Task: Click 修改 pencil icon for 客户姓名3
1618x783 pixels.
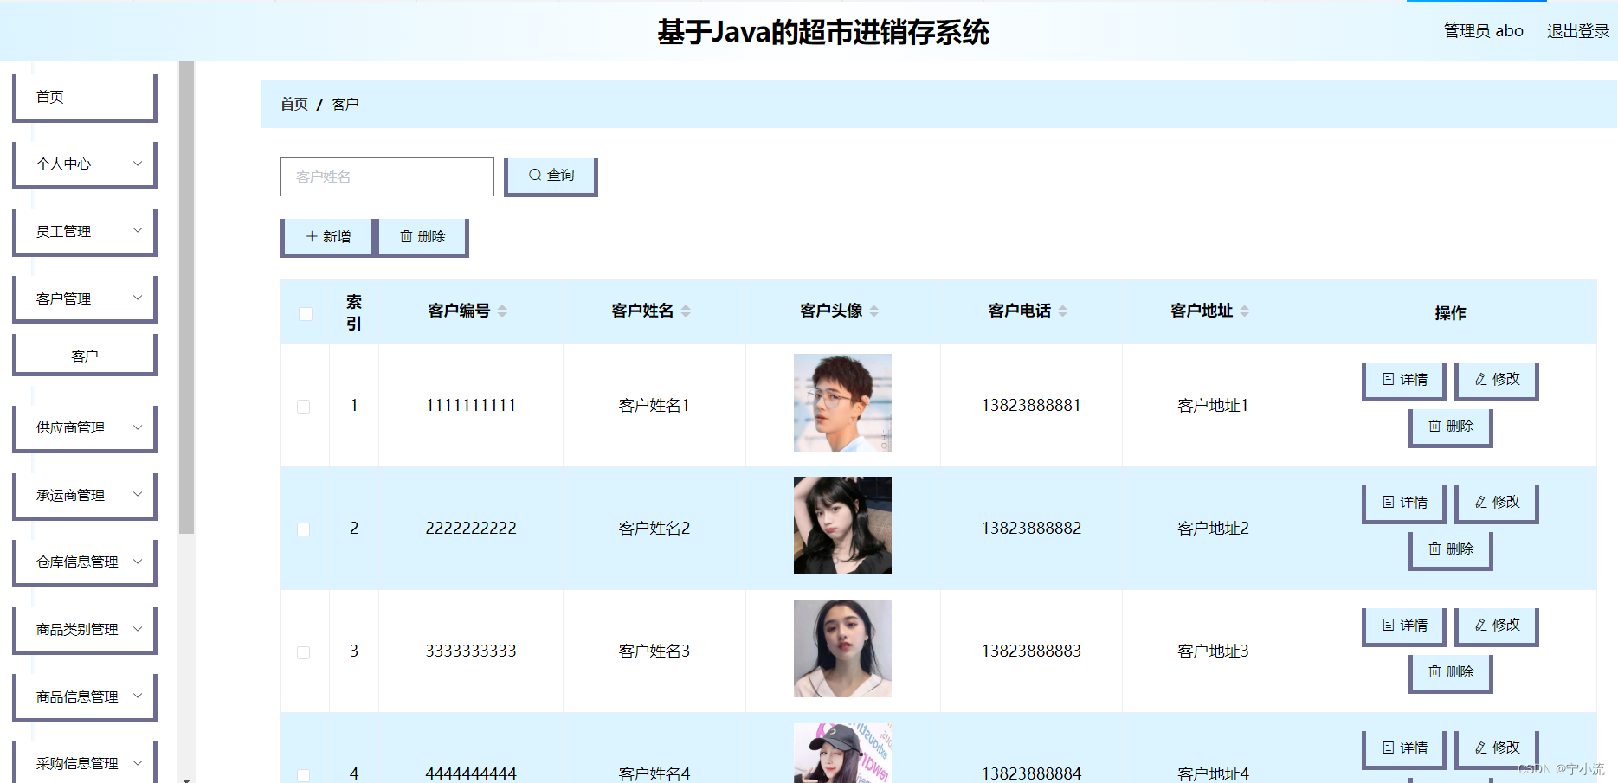Action: coord(1481,625)
